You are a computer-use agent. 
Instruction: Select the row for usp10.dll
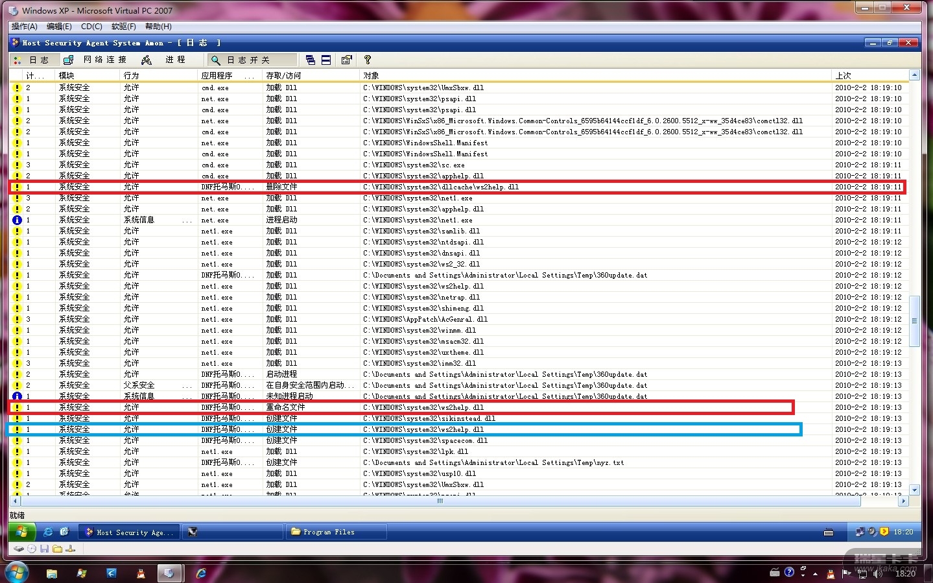[x=459, y=473]
